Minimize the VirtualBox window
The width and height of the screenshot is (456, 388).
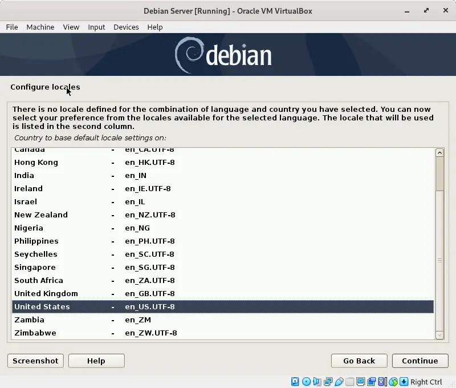pyautogui.click(x=407, y=11)
